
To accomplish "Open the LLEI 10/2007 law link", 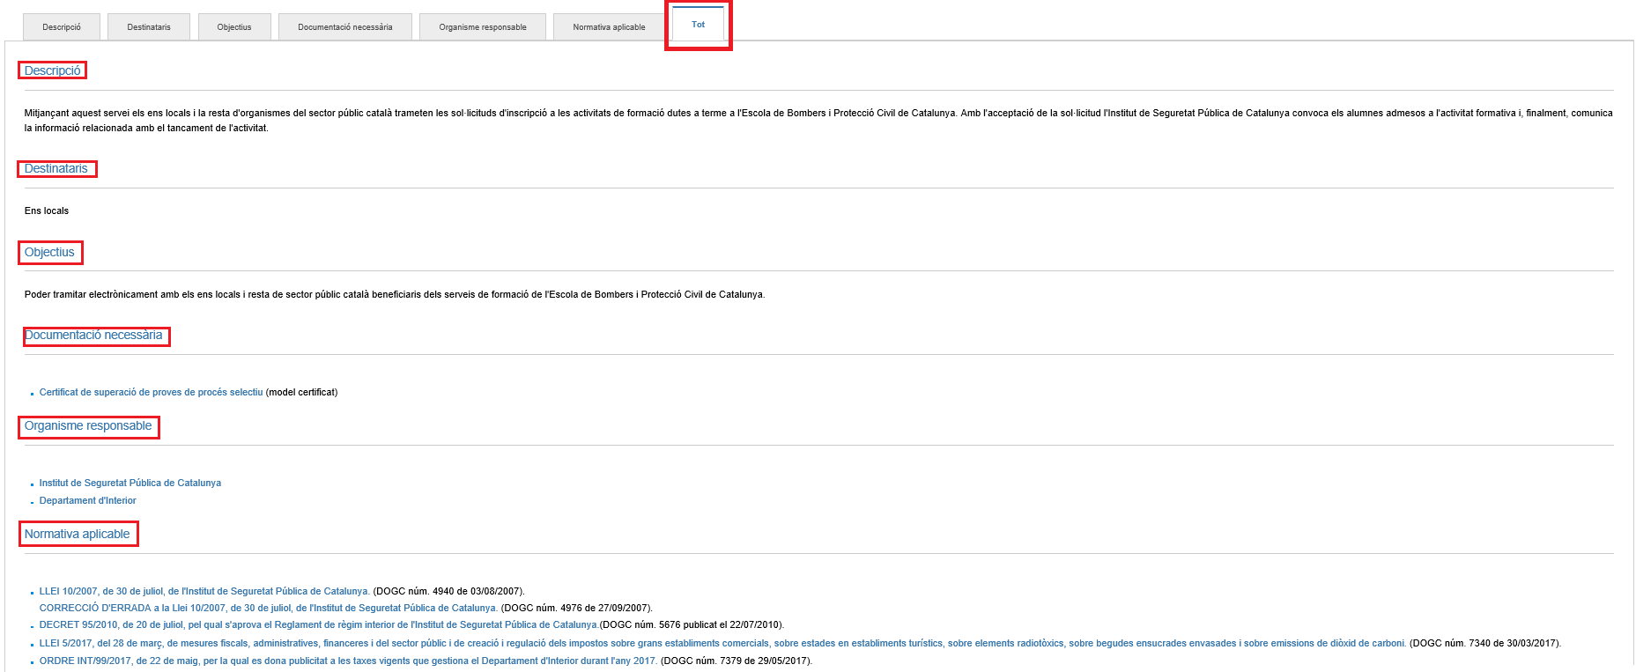I will (204, 592).
